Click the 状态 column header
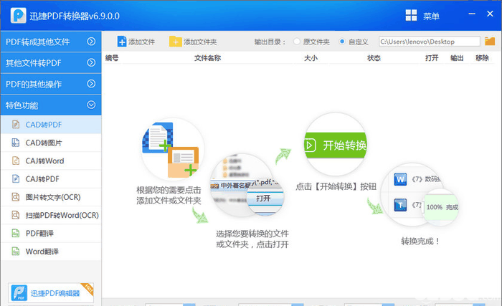 (374, 58)
